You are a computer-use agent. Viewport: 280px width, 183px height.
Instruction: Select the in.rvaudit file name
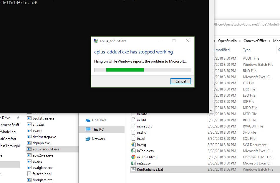pyautogui.click(x=144, y=126)
